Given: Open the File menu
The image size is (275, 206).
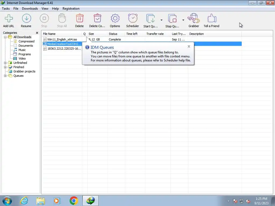Looking at the screenshot, I should pos(16,9).
